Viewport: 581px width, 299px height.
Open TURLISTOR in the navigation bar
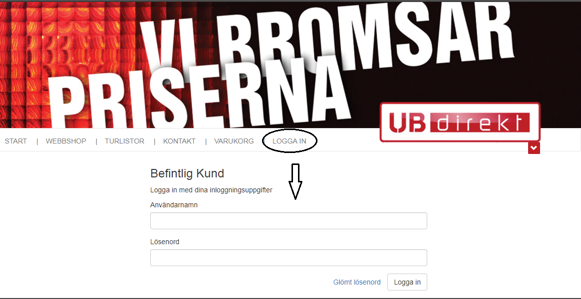(x=124, y=142)
